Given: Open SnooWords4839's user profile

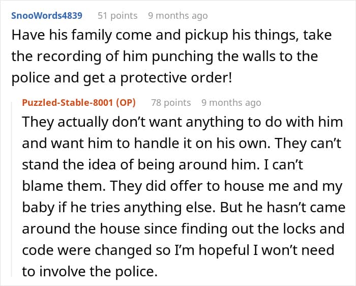Looking at the screenshot, I should (46, 15).
